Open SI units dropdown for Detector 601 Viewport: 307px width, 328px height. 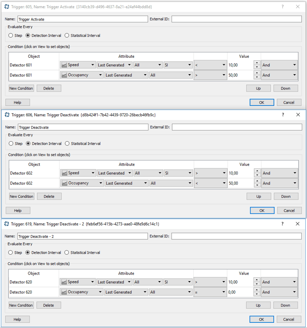coord(178,65)
